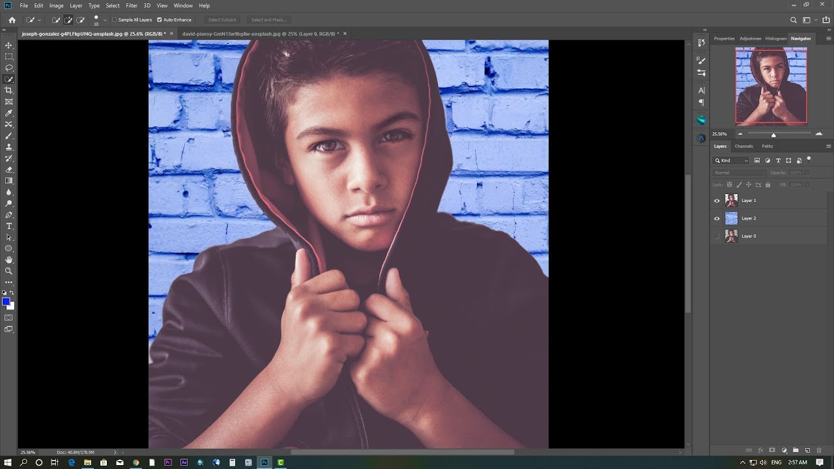Open the Edit Toolbar three-dots menu

pyautogui.click(x=9, y=282)
